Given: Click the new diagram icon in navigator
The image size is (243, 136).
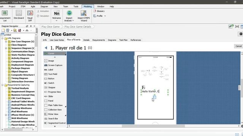Looking at the screenshot, I should coord(3,30).
